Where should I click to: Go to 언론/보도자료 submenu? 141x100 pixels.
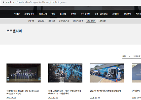pyautogui.click(x=64, y=21)
